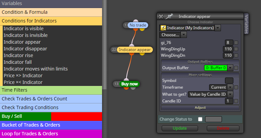Edit the WingDingDn value field
This screenshot has width=261, height=138.
pyautogui.click(x=228, y=55)
